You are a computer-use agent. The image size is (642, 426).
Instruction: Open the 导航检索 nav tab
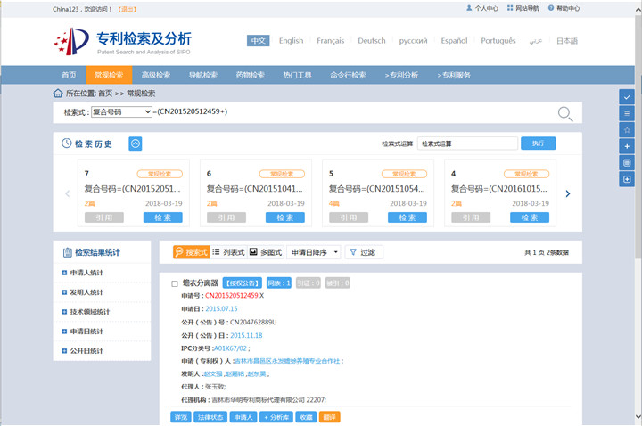(x=203, y=75)
